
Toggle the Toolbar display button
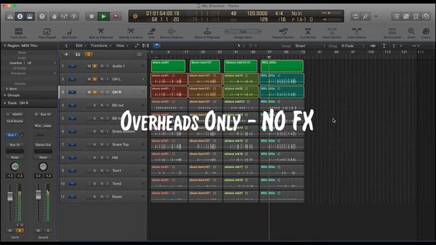coord(30,16)
